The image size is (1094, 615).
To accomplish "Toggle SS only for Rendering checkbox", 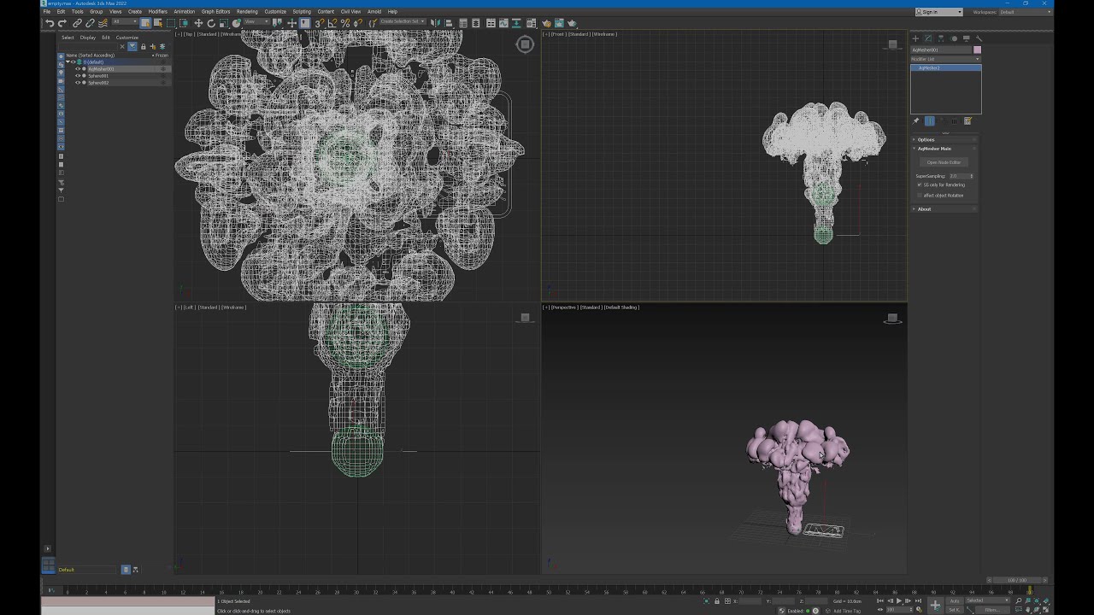I will pos(920,184).
